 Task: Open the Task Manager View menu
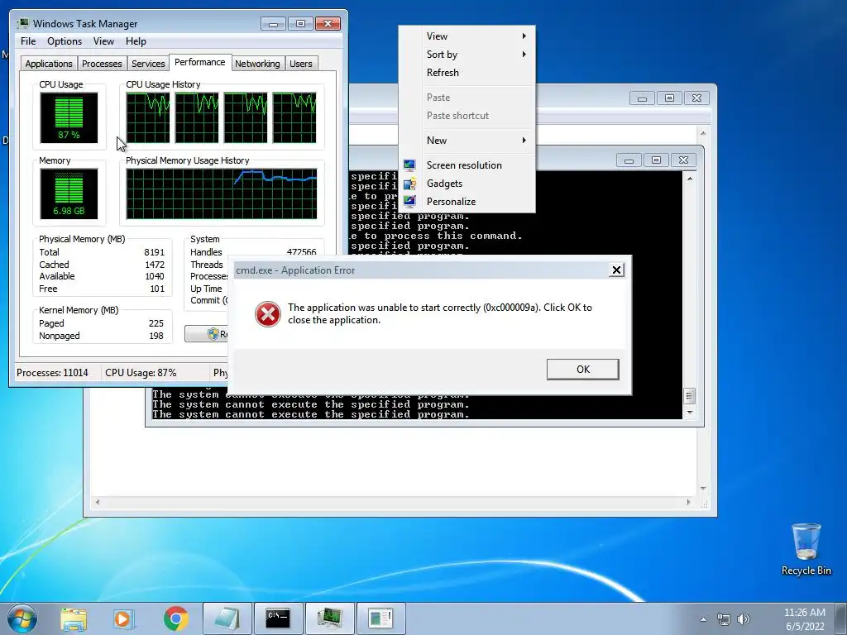click(x=103, y=41)
